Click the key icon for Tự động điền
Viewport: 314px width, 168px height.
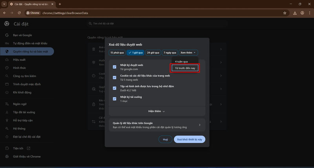(7, 43)
